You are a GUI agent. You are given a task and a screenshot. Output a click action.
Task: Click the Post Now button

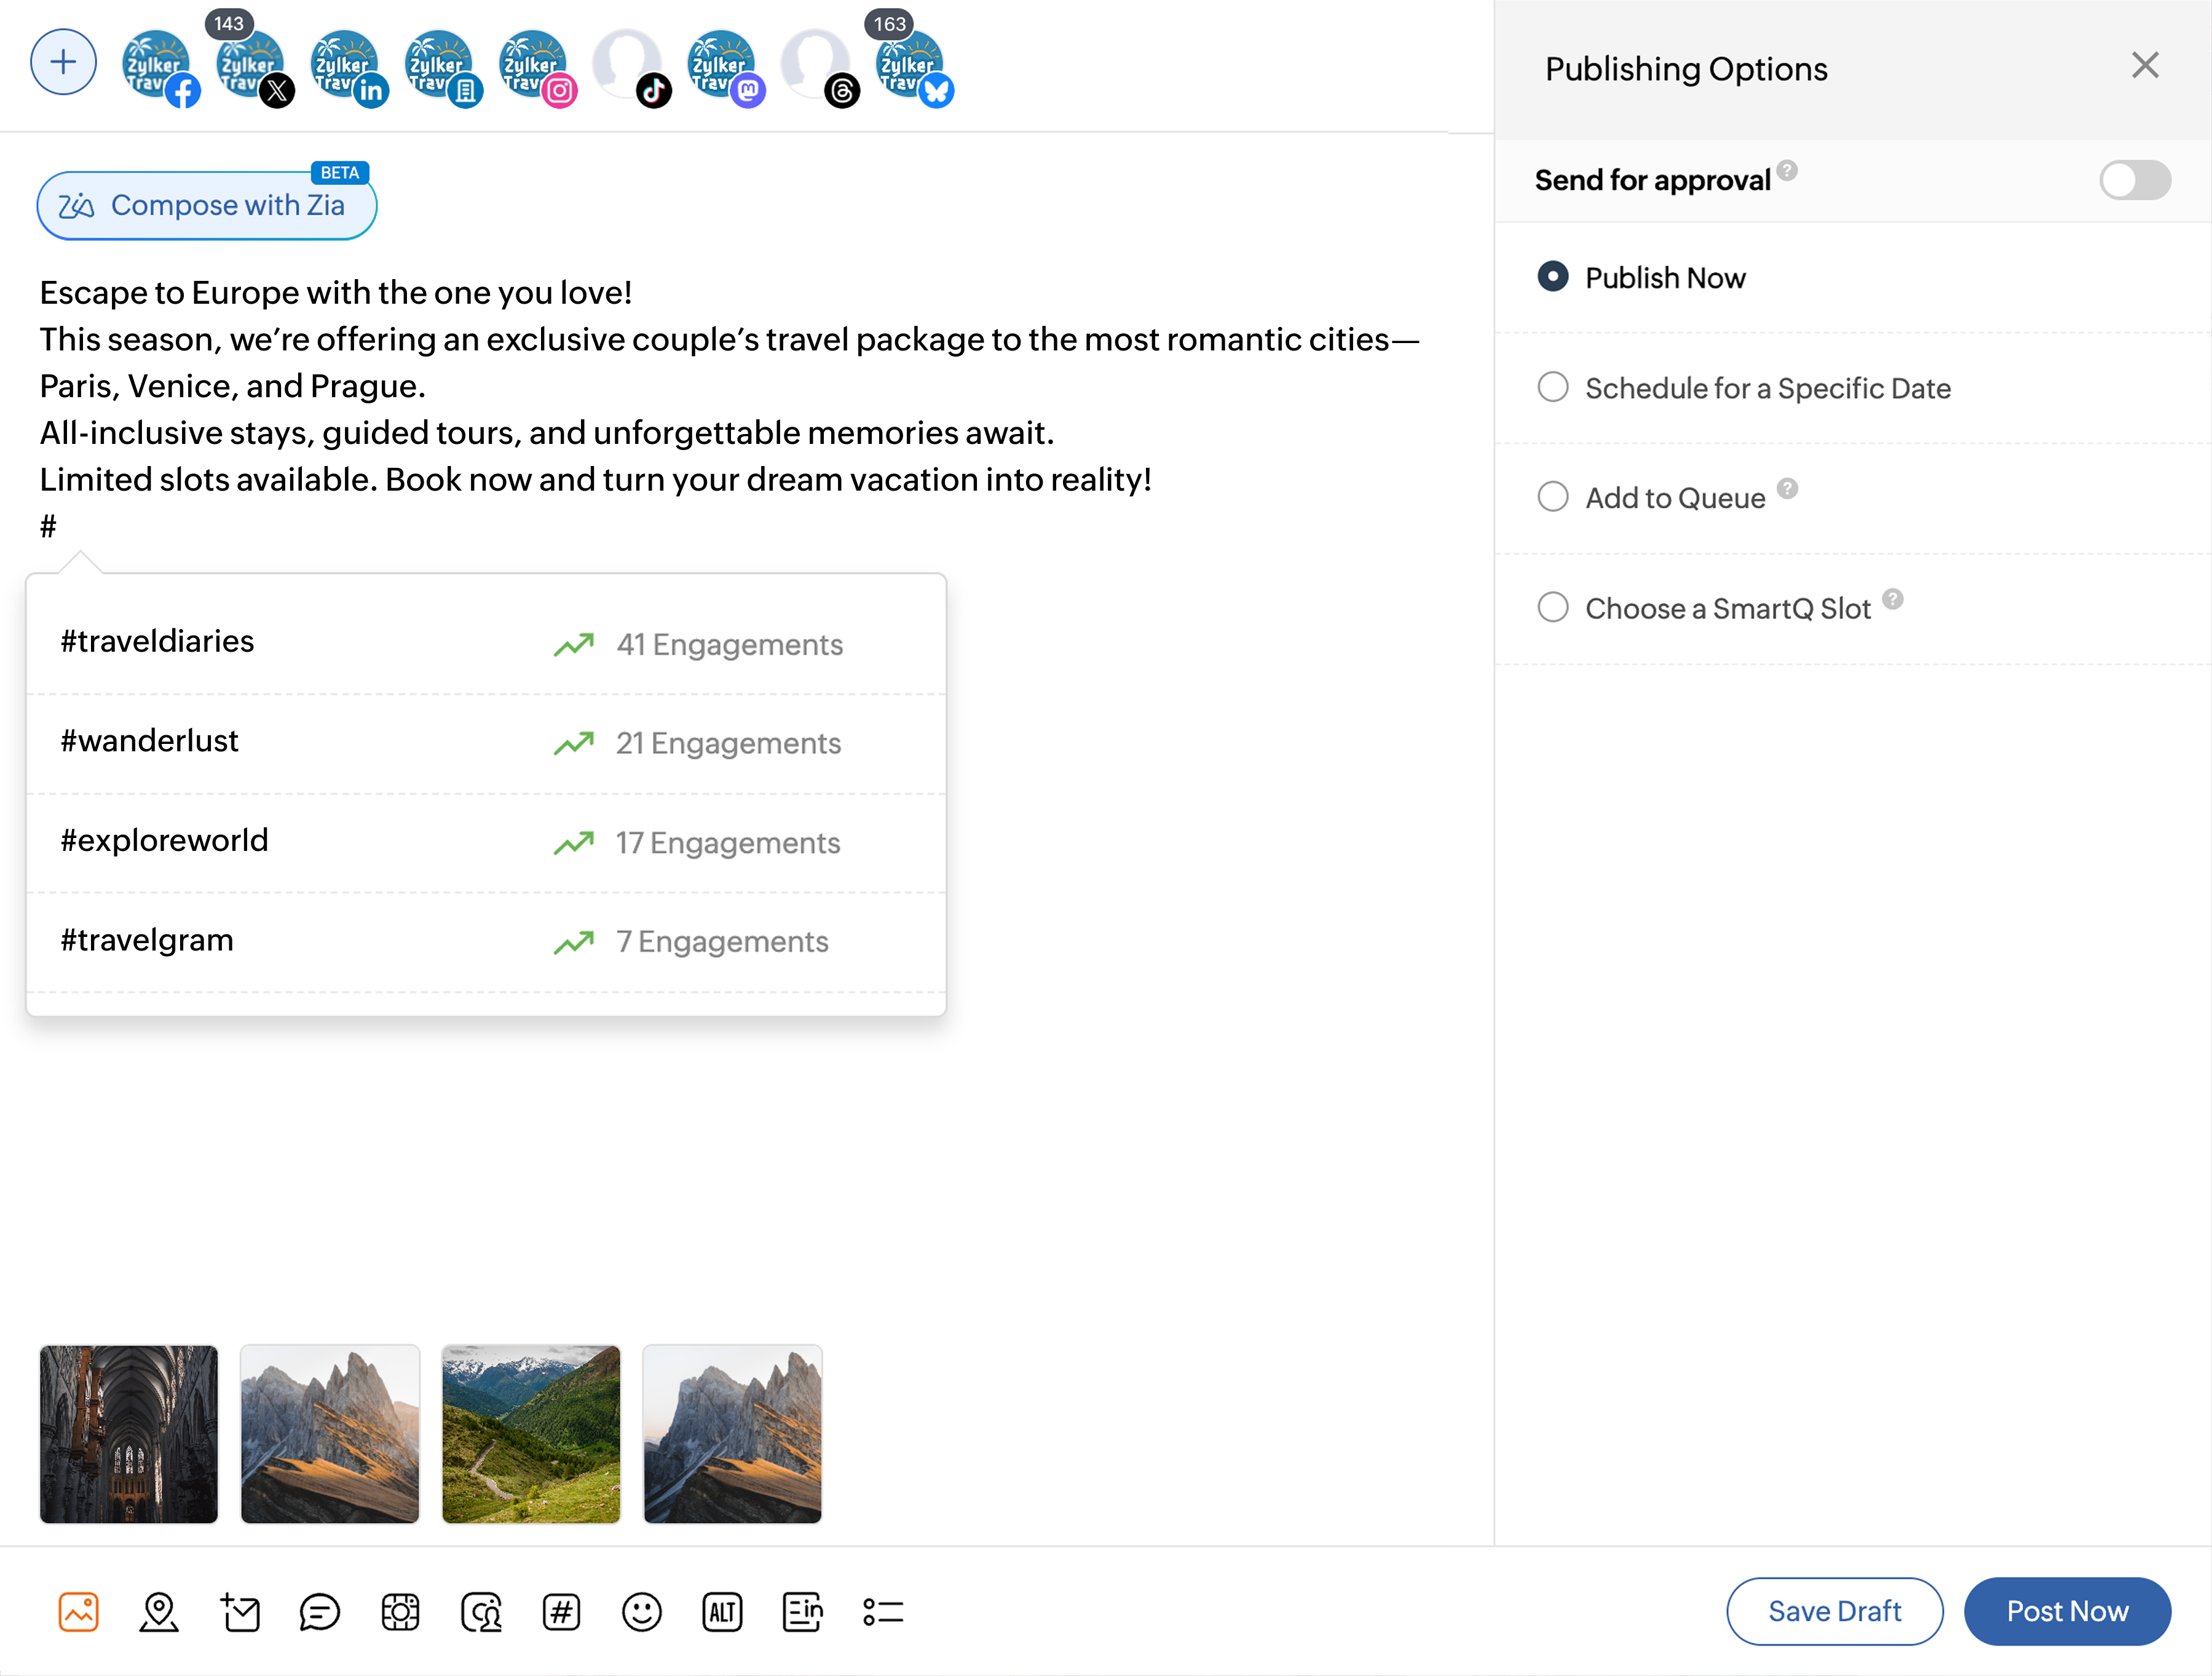pos(2066,1611)
